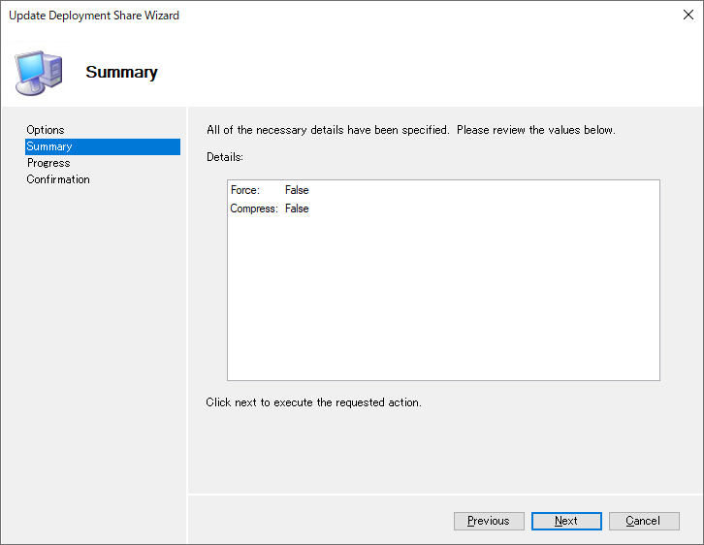This screenshot has height=545, width=704.
Task: Click the 'Please review the values below' sentence
Action: coord(536,130)
